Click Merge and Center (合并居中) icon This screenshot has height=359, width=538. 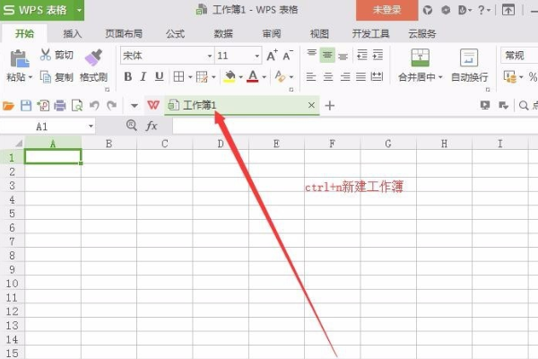(420, 57)
